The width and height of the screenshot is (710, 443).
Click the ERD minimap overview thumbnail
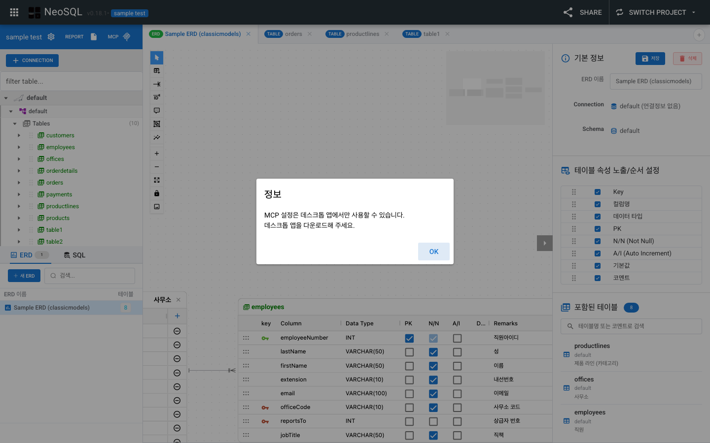(495, 88)
